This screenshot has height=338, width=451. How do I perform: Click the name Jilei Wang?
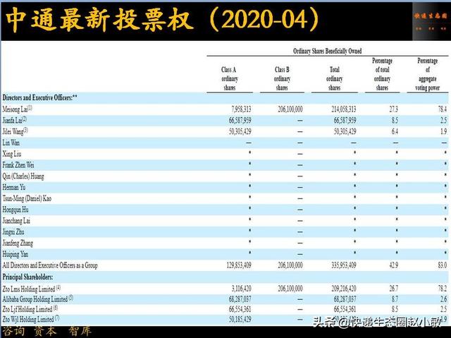15,131
